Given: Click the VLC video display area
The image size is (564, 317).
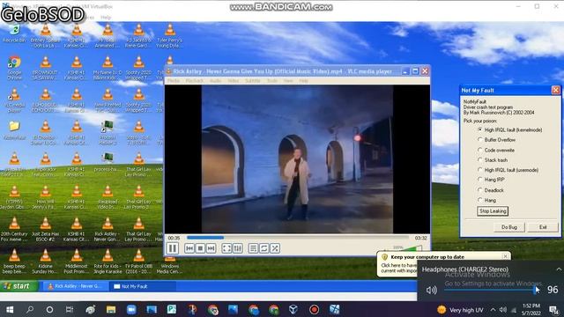Looking at the screenshot, I should (x=297, y=159).
